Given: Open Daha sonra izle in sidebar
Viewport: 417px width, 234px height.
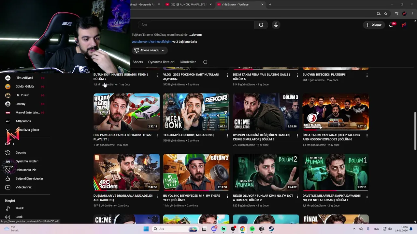Looking at the screenshot, I should pos(25,170).
